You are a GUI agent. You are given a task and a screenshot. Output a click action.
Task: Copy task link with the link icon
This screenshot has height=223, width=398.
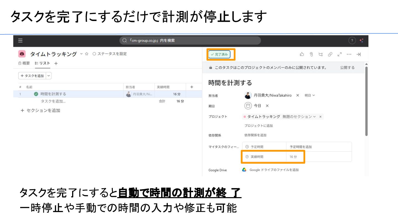[x=330, y=54]
